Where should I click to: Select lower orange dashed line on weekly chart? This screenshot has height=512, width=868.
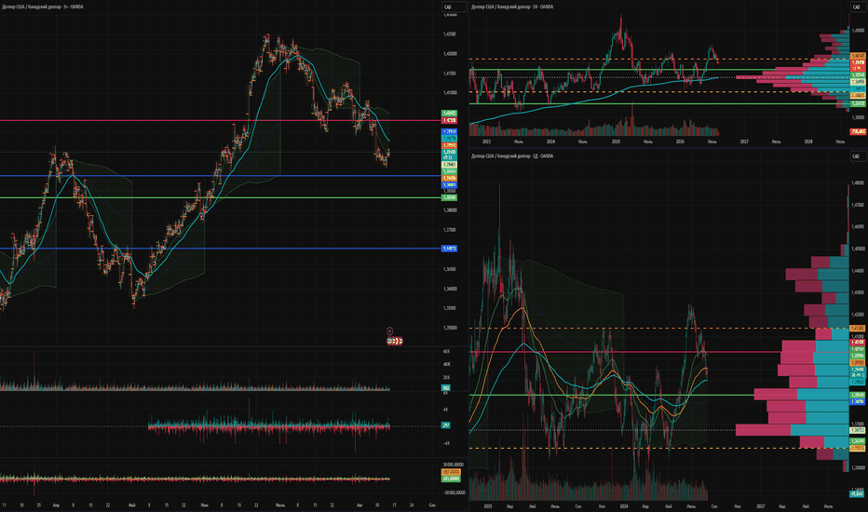(658, 92)
